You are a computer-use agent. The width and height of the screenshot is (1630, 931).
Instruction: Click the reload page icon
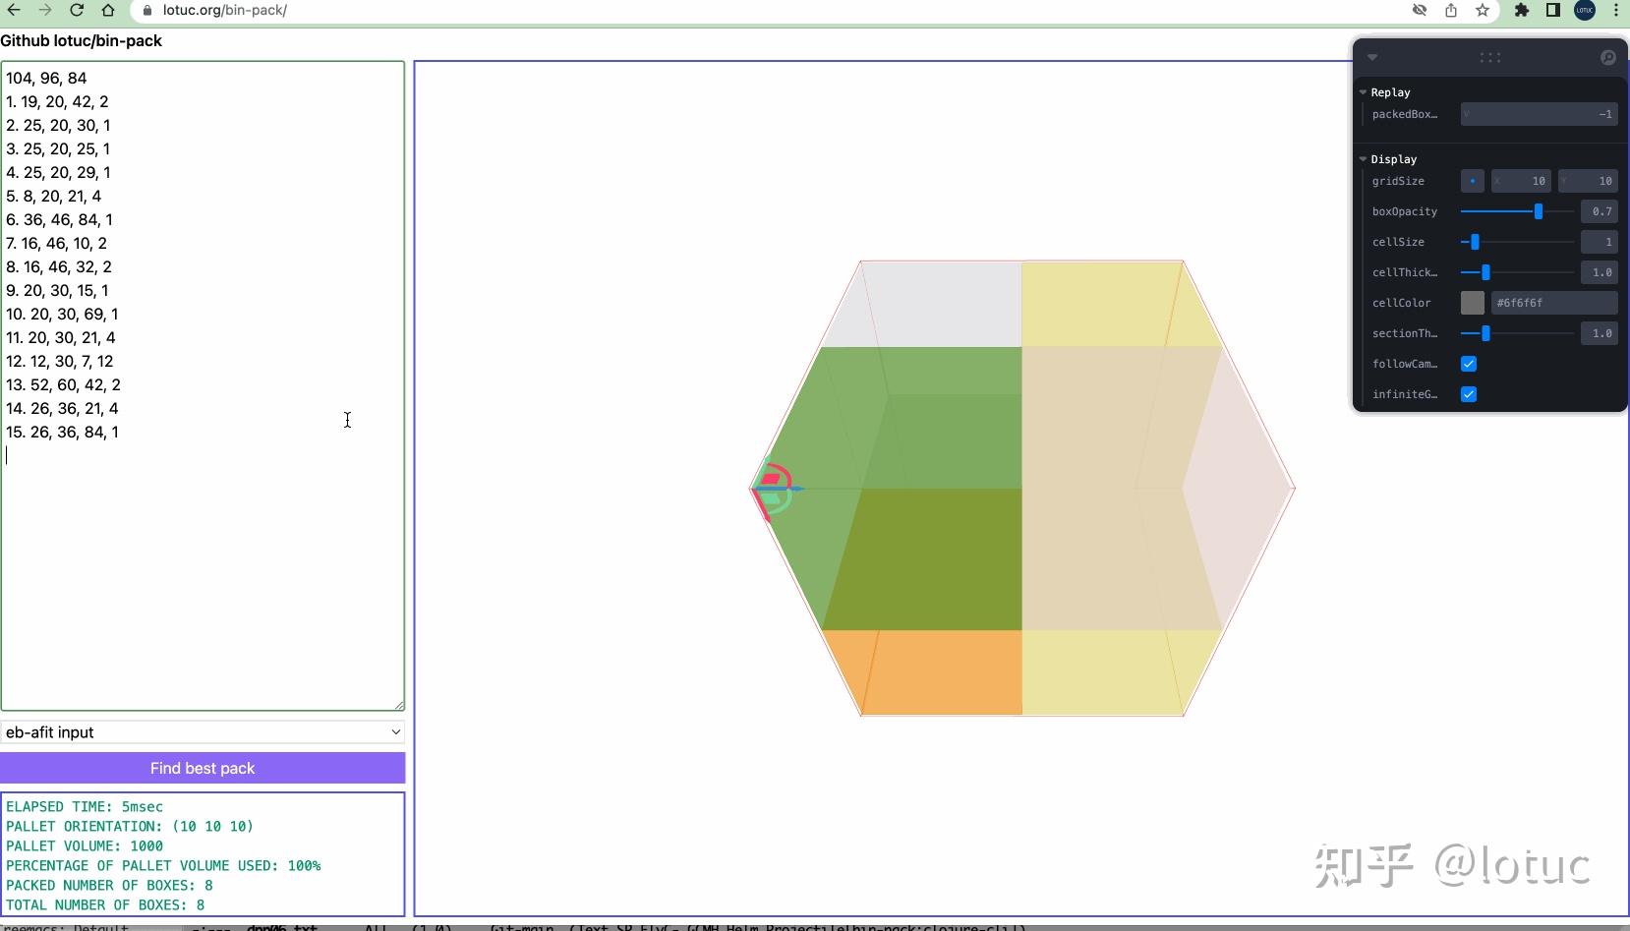78,10
